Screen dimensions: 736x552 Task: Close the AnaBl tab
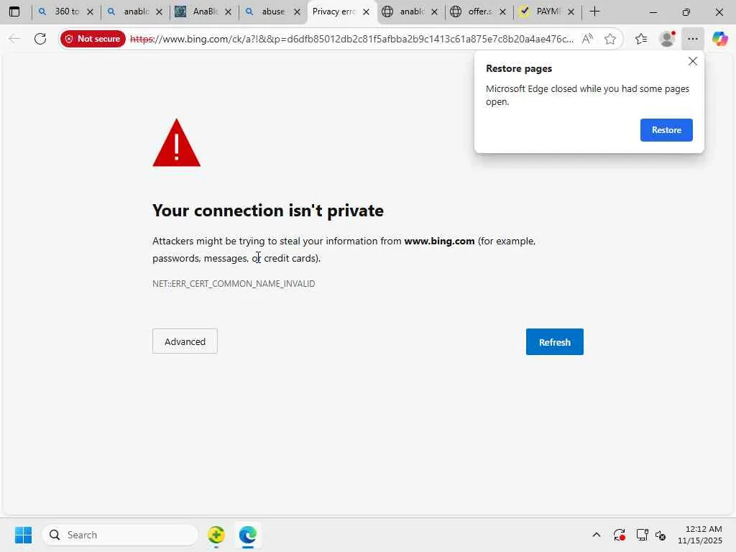point(228,11)
